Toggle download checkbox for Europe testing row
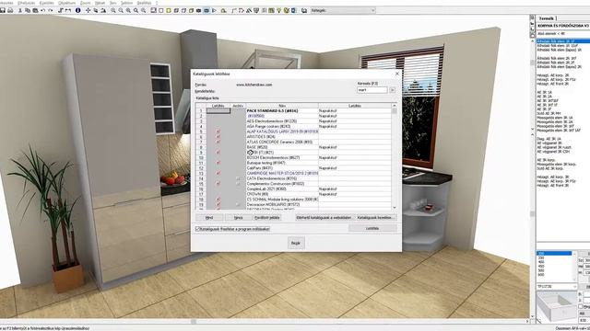This screenshot has width=590, height=331. [x=218, y=163]
